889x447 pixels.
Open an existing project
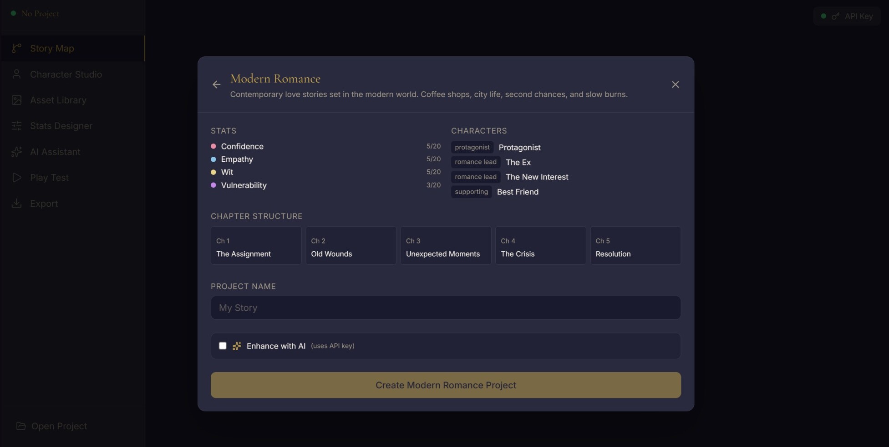[51, 426]
